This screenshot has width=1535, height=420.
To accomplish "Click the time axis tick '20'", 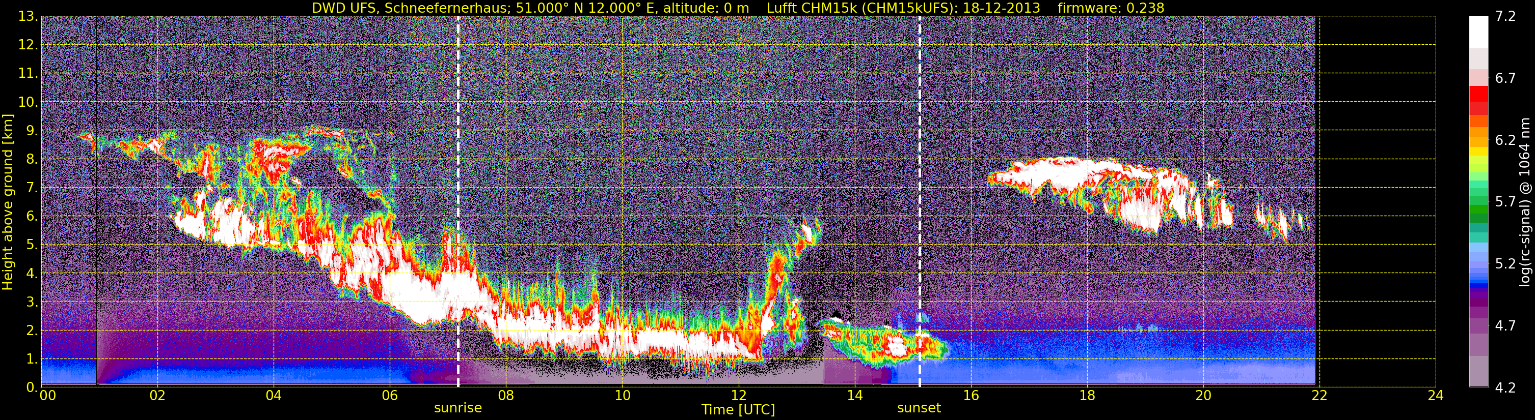I will 1203,396.
